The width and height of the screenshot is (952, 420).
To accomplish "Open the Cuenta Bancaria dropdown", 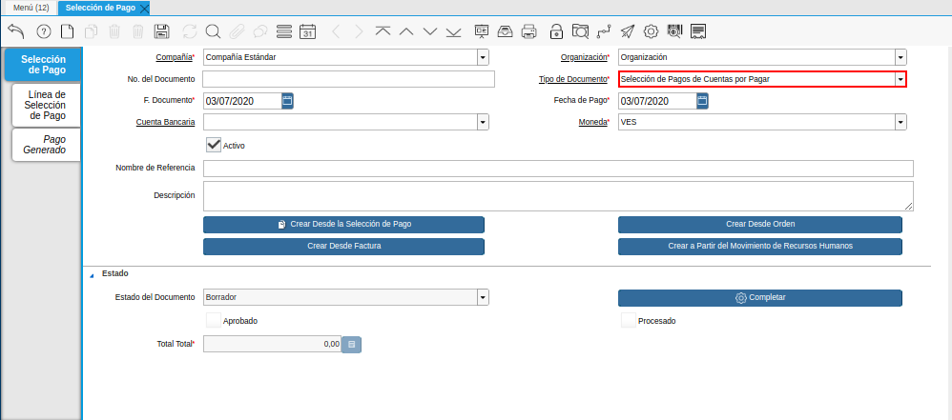I will [x=483, y=123].
